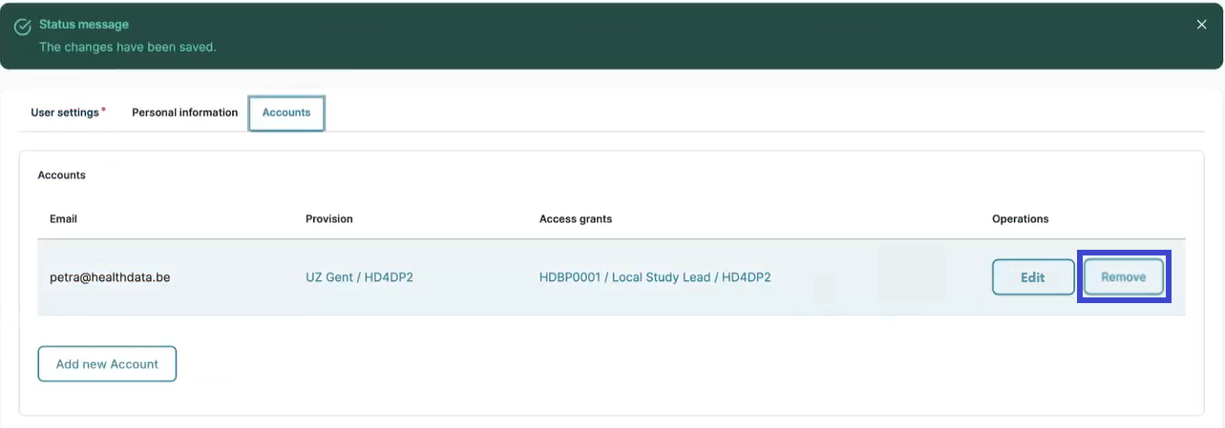Remove the petra@healthdata.be account

pyautogui.click(x=1123, y=277)
